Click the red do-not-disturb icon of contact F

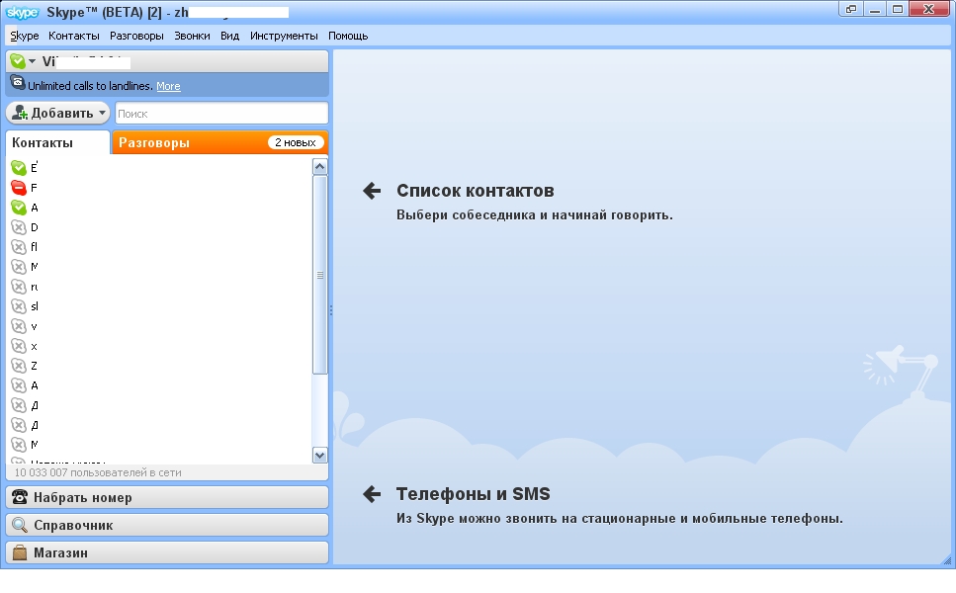[x=19, y=188]
